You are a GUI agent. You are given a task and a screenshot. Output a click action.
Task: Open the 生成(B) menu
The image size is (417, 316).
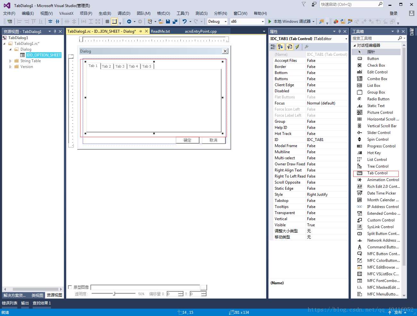coord(105,13)
